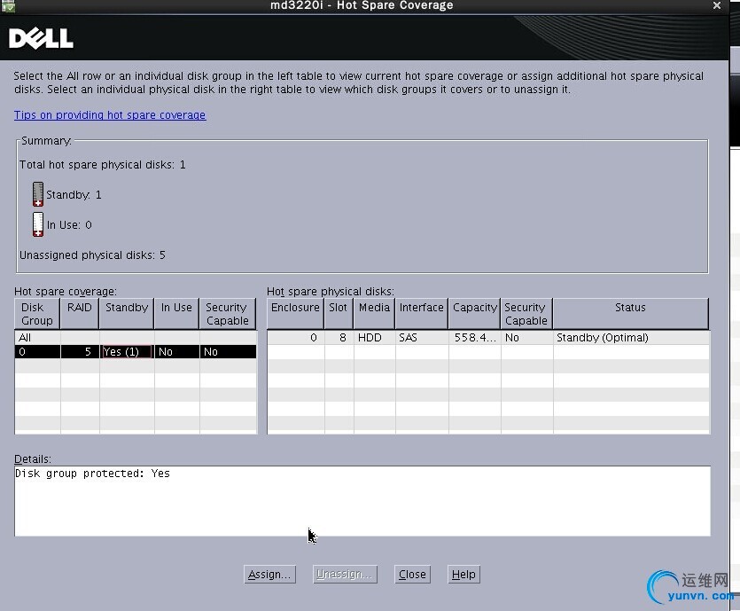Select disk group 0 row cell
Screen dimensions: 740x611
pyautogui.click(x=38, y=352)
